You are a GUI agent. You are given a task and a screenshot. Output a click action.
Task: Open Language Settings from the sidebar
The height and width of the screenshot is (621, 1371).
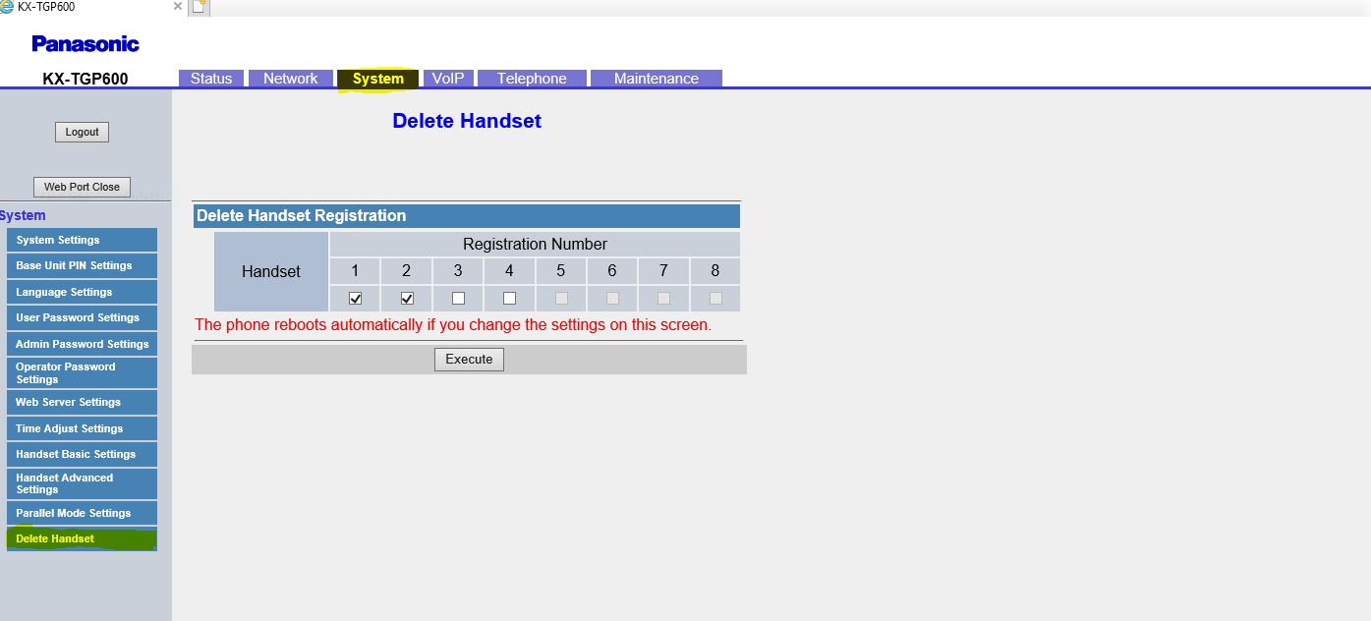coord(82,291)
